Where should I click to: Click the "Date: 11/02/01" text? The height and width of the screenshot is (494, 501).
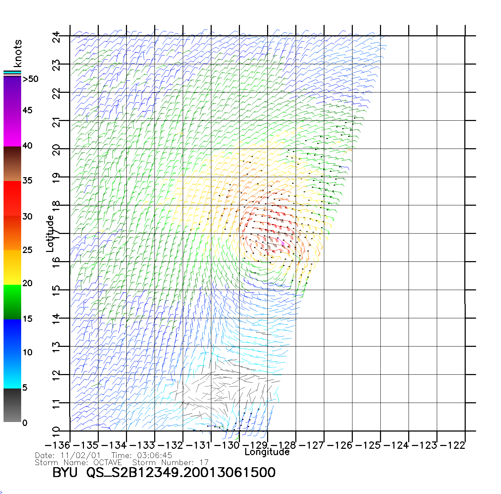pos(68,456)
